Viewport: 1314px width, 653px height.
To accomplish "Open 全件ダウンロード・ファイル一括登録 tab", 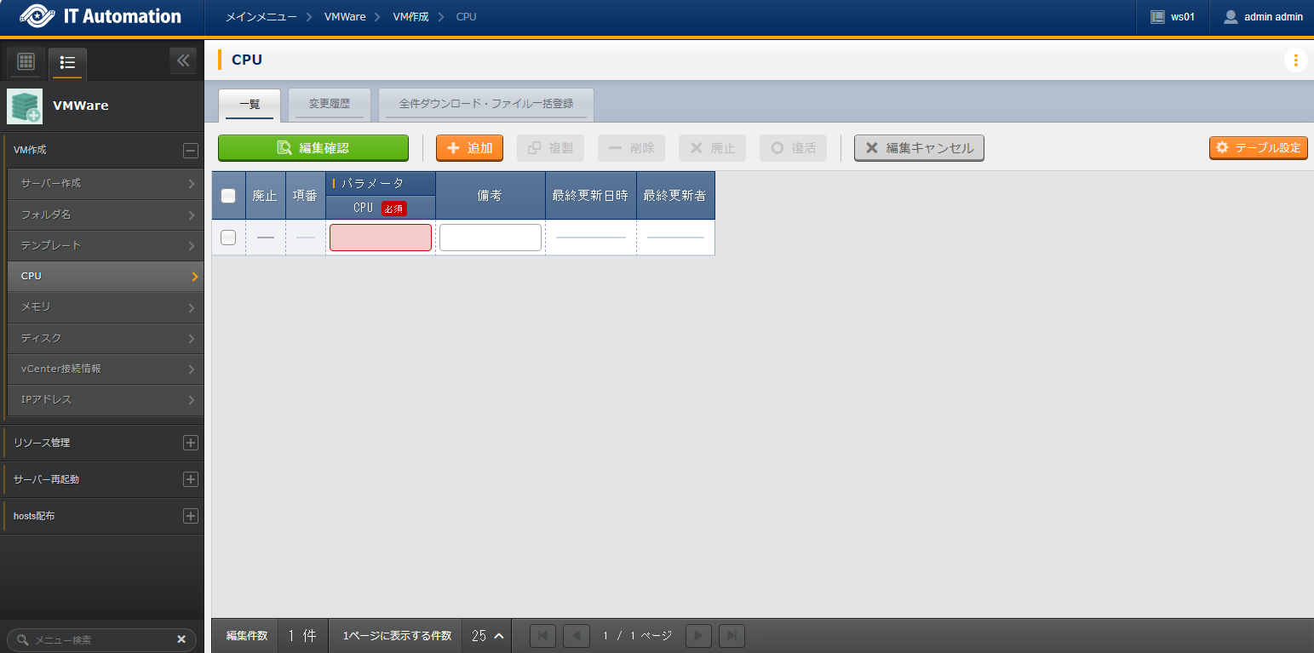I will tap(485, 104).
